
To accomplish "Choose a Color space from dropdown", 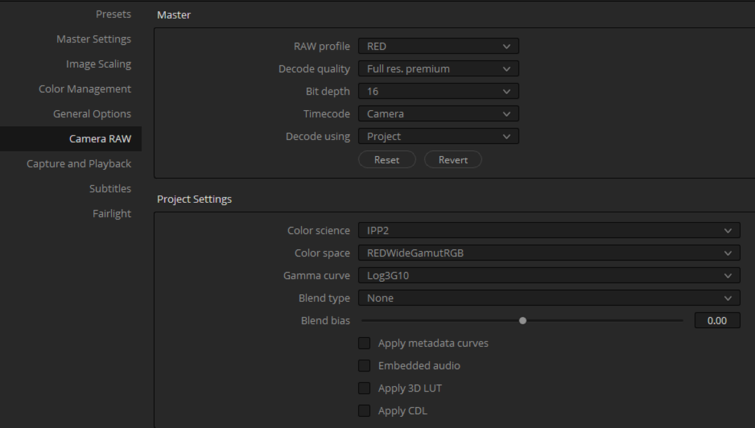I will 549,253.
